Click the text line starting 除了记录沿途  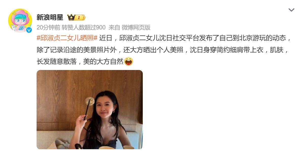click(163, 50)
